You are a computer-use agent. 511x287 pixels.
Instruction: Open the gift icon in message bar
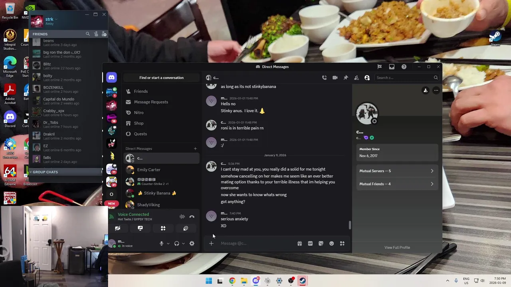click(x=299, y=244)
